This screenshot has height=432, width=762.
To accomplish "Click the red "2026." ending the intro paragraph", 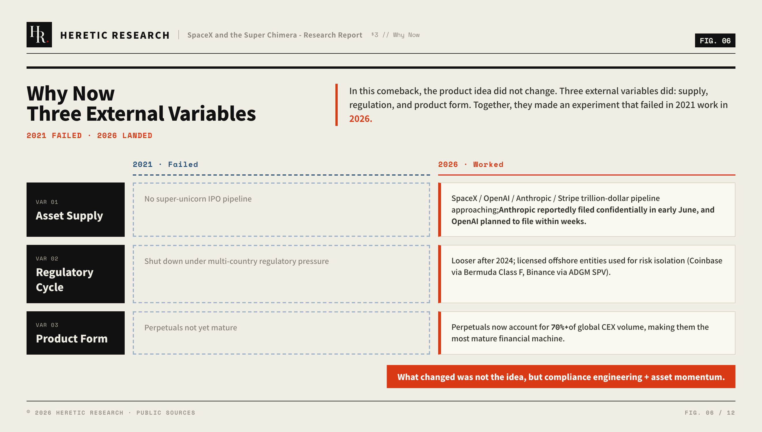I will pyautogui.click(x=361, y=119).
